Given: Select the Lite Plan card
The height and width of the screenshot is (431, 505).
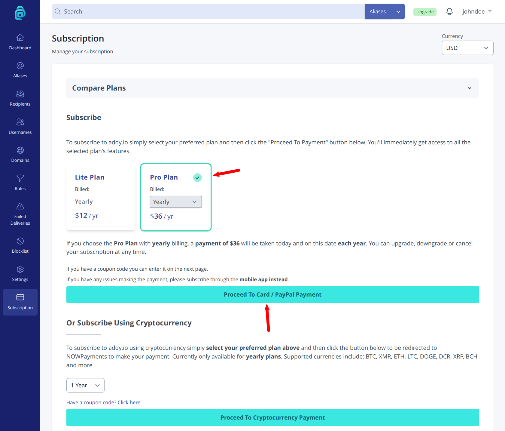Looking at the screenshot, I should 101,197.
